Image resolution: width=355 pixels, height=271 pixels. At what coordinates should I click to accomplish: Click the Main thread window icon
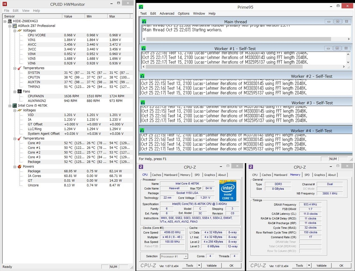coord(144,21)
